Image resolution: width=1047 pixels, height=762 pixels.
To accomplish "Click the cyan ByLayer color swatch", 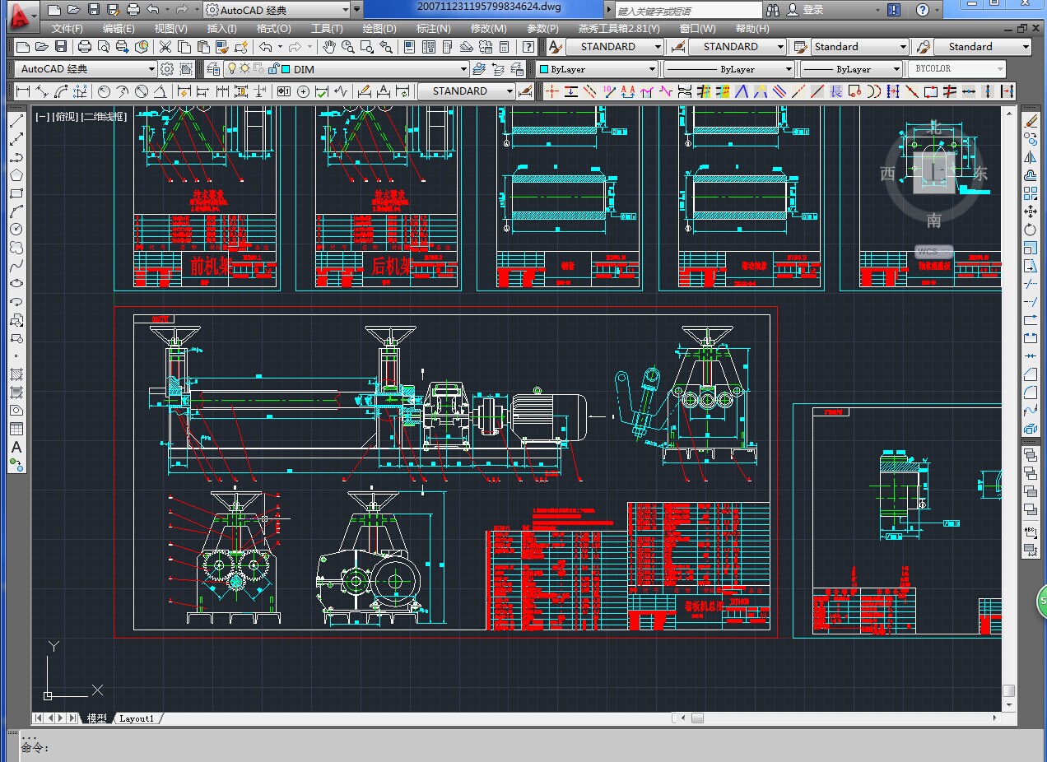I will coord(543,69).
